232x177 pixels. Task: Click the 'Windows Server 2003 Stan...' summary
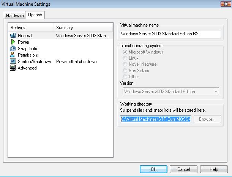pyautogui.click(x=82, y=36)
